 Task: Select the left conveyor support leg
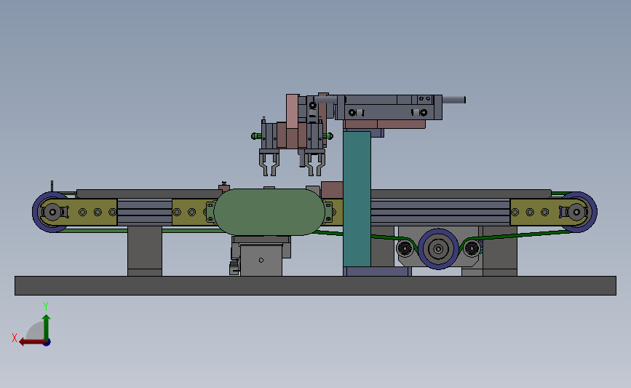tap(145, 251)
